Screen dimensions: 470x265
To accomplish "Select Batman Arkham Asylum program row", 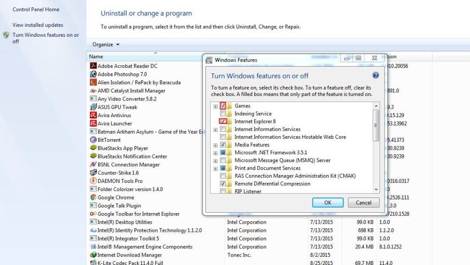I will 146,131.
